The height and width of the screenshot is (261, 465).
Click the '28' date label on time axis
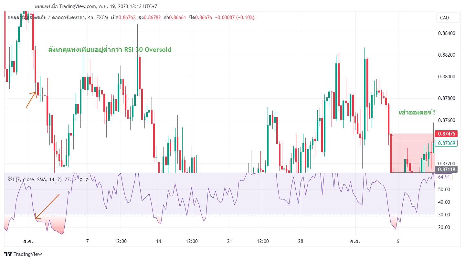(301, 241)
